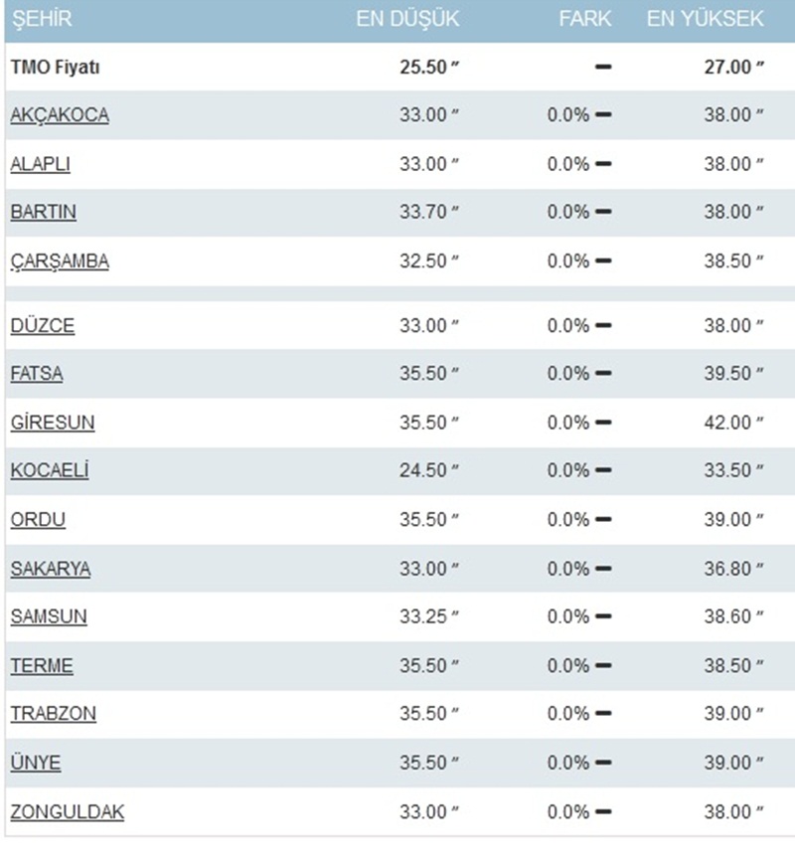The height and width of the screenshot is (868, 795).
Task: Open the SAKARYA city link
Action: click(51, 569)
